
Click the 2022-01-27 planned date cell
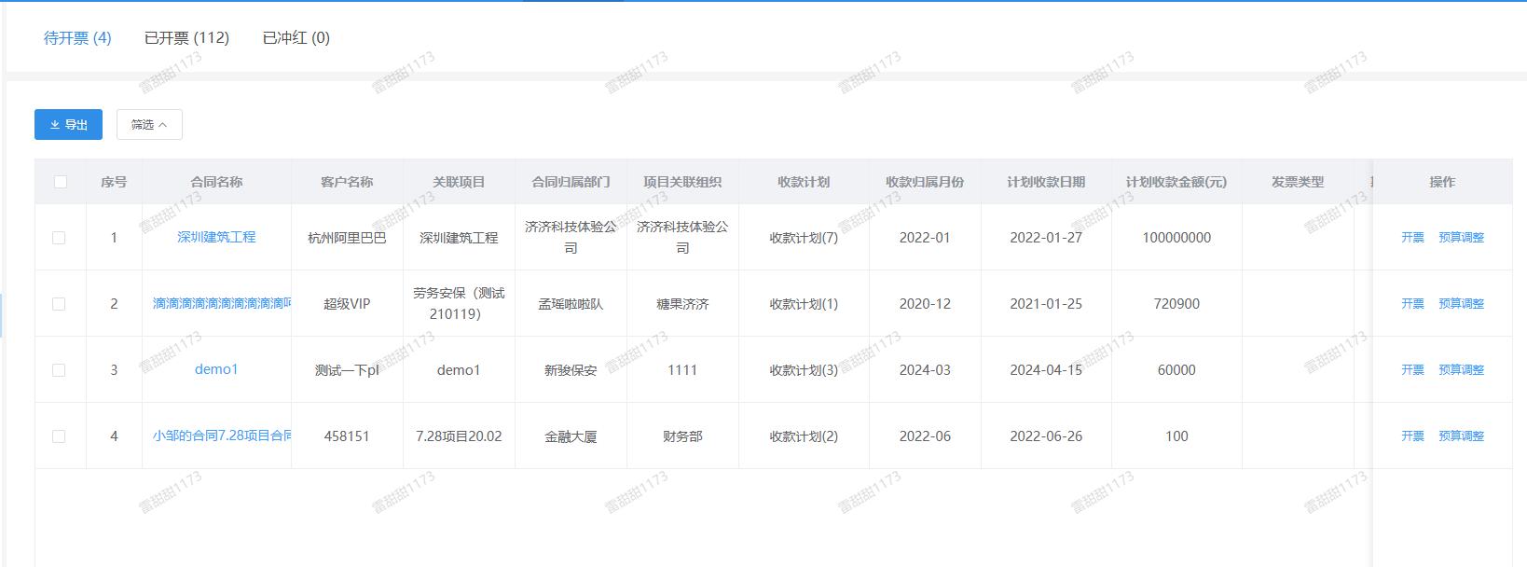[x=1046, y=238]
